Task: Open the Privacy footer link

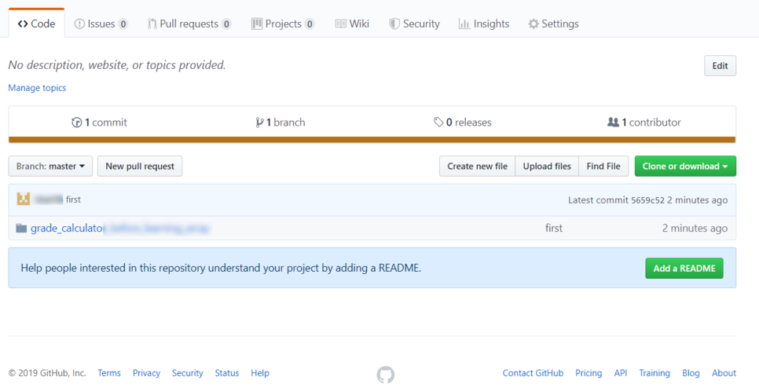Action: tap(147, 373)
